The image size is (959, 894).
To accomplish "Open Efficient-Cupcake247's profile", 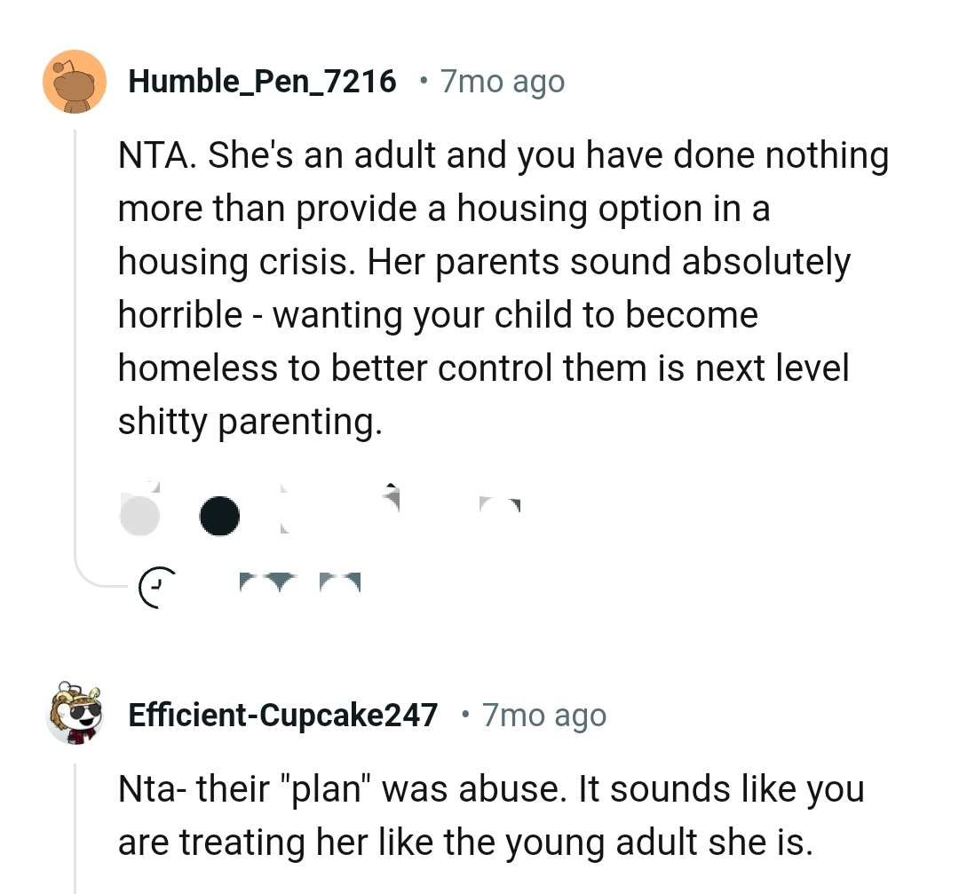I will [282, 715].
